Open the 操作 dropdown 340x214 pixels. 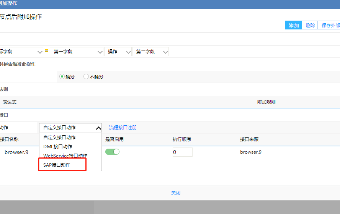click(118, 52)
